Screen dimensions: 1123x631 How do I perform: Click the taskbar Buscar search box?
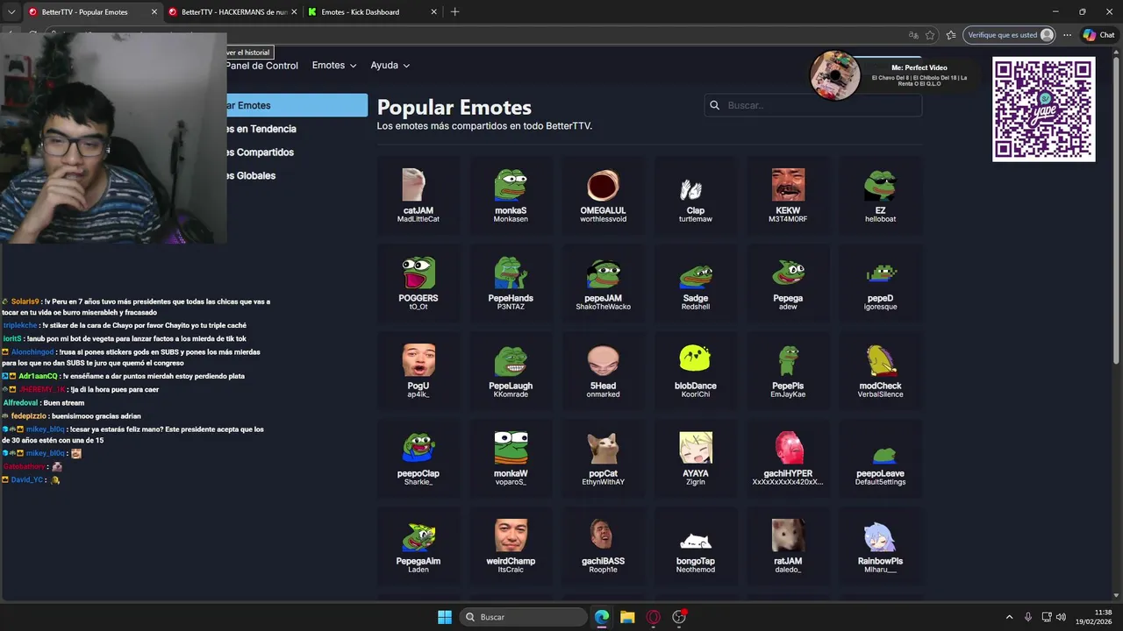[523, 617]
